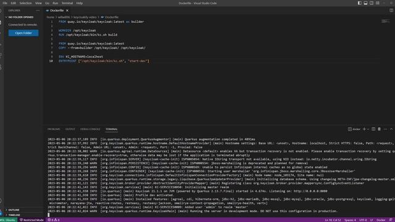The image size is (395, 222).
Task: Click line number 10 in the gutter
Action: [51, 61]
